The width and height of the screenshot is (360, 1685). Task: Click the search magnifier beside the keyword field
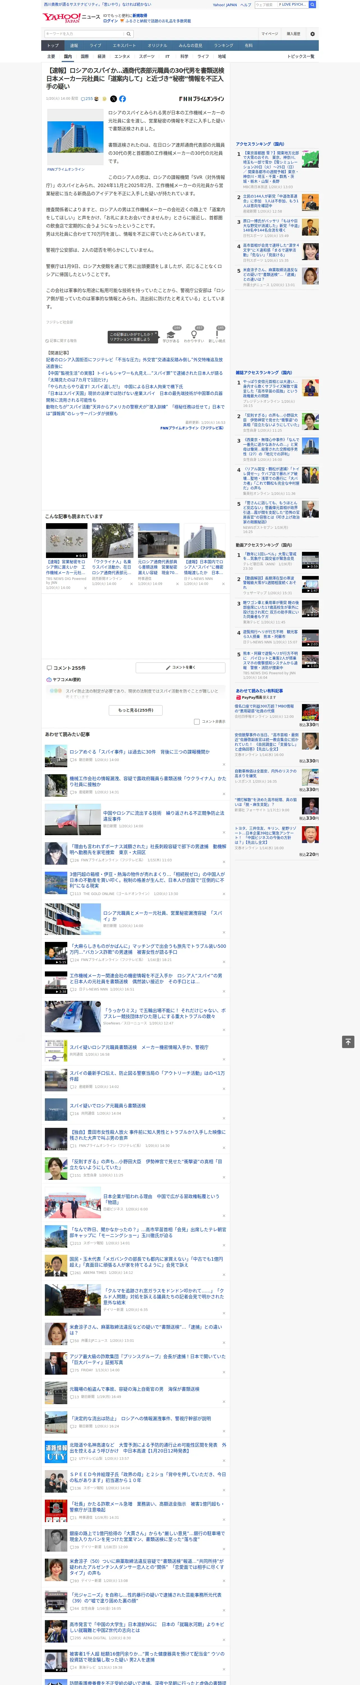click(129, 34)
